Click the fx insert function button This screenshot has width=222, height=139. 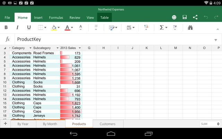coord(8,39)
